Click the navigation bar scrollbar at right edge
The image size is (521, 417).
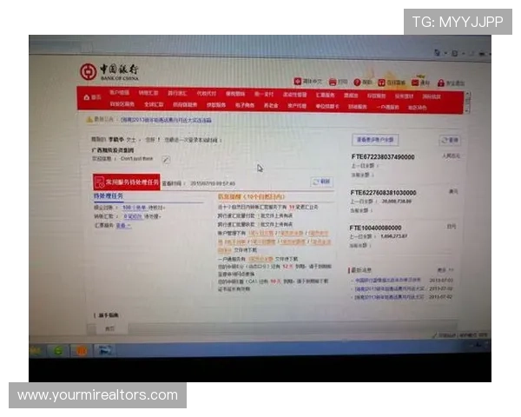coord(468,102)
